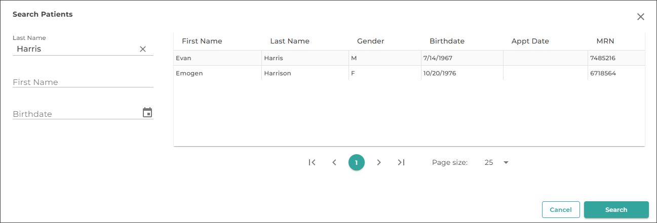The width and height of the screenshot is (657, 223).
Task: Sort by the Gender column header
Action: [x=370, y=41]
